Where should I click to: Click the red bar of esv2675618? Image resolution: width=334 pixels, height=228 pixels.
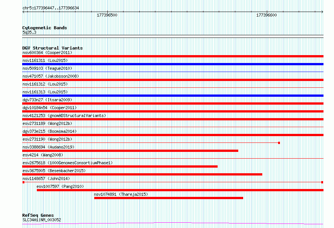coord(120,166)
